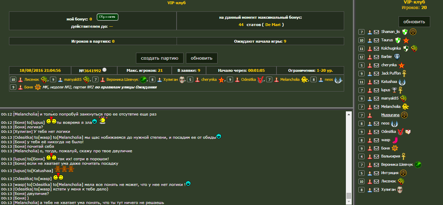Click the pink icon beside wasp

tap(395, 140)
